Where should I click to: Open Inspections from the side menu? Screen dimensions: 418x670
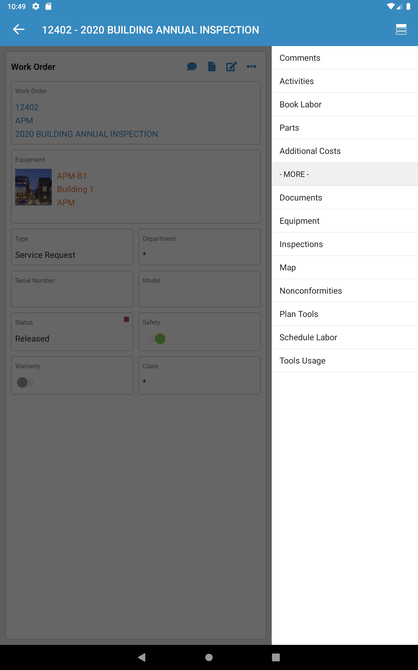[301, 244]
